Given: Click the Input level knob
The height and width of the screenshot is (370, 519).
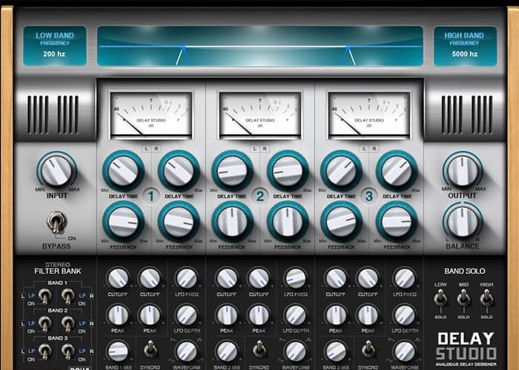Looking at the screenshot, I should pos(56,171).
